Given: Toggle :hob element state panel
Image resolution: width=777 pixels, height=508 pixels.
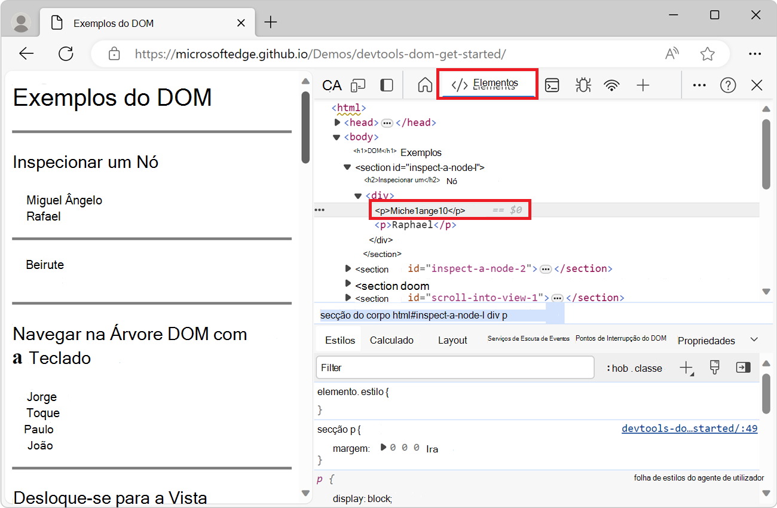Looking at the screenshot, I should pyautogui.click(x=618, y=368).
